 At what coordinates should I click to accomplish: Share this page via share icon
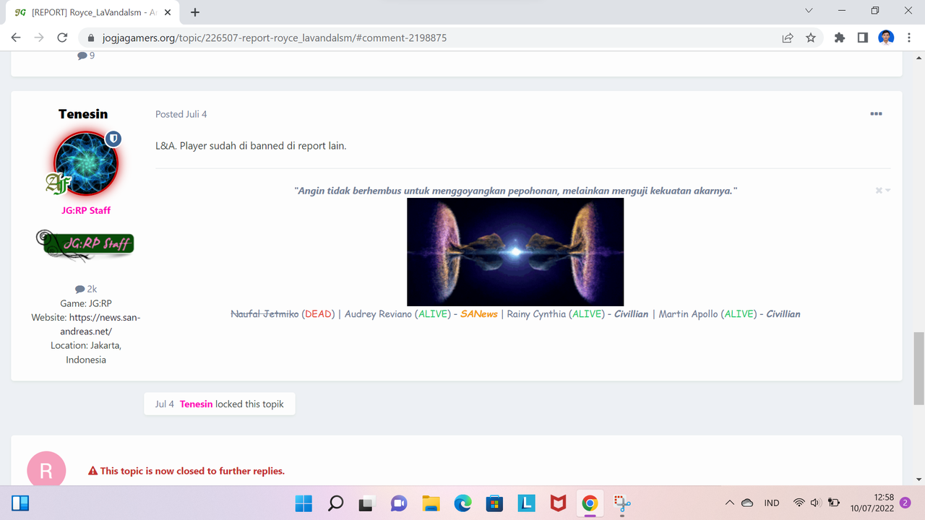tap(788, 38)
